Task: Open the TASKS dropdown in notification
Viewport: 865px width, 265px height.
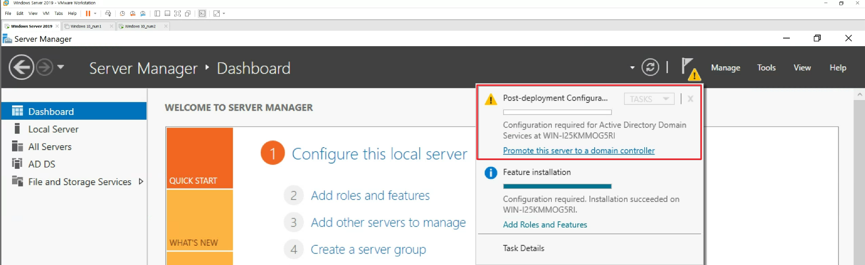Action: [649, 99]
